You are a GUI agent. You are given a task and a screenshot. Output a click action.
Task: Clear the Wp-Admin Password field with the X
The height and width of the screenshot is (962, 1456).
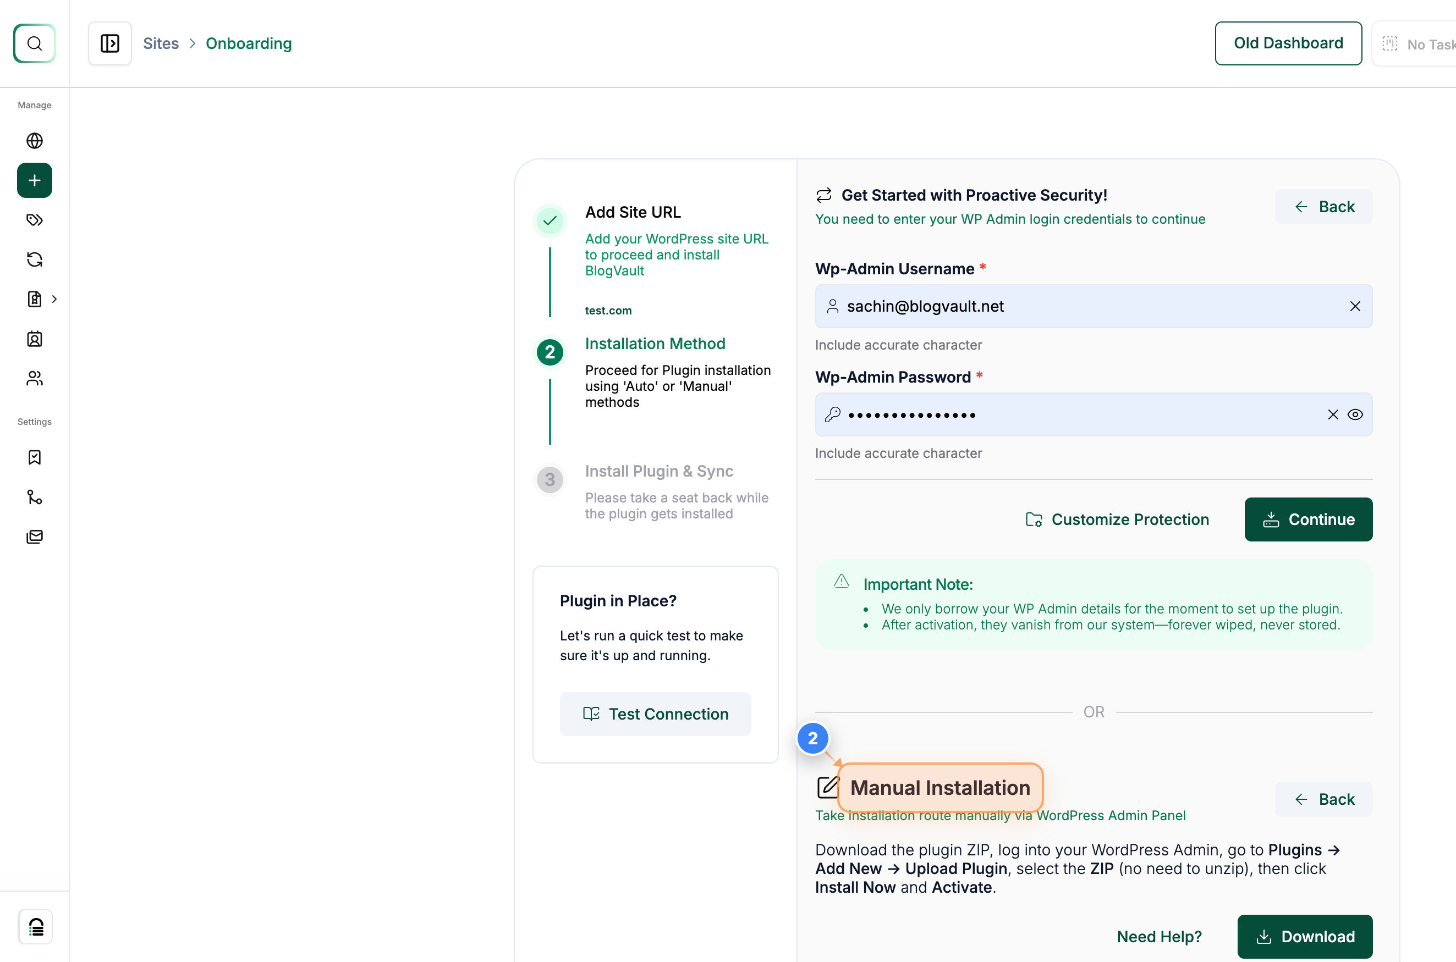point(1333,414)
